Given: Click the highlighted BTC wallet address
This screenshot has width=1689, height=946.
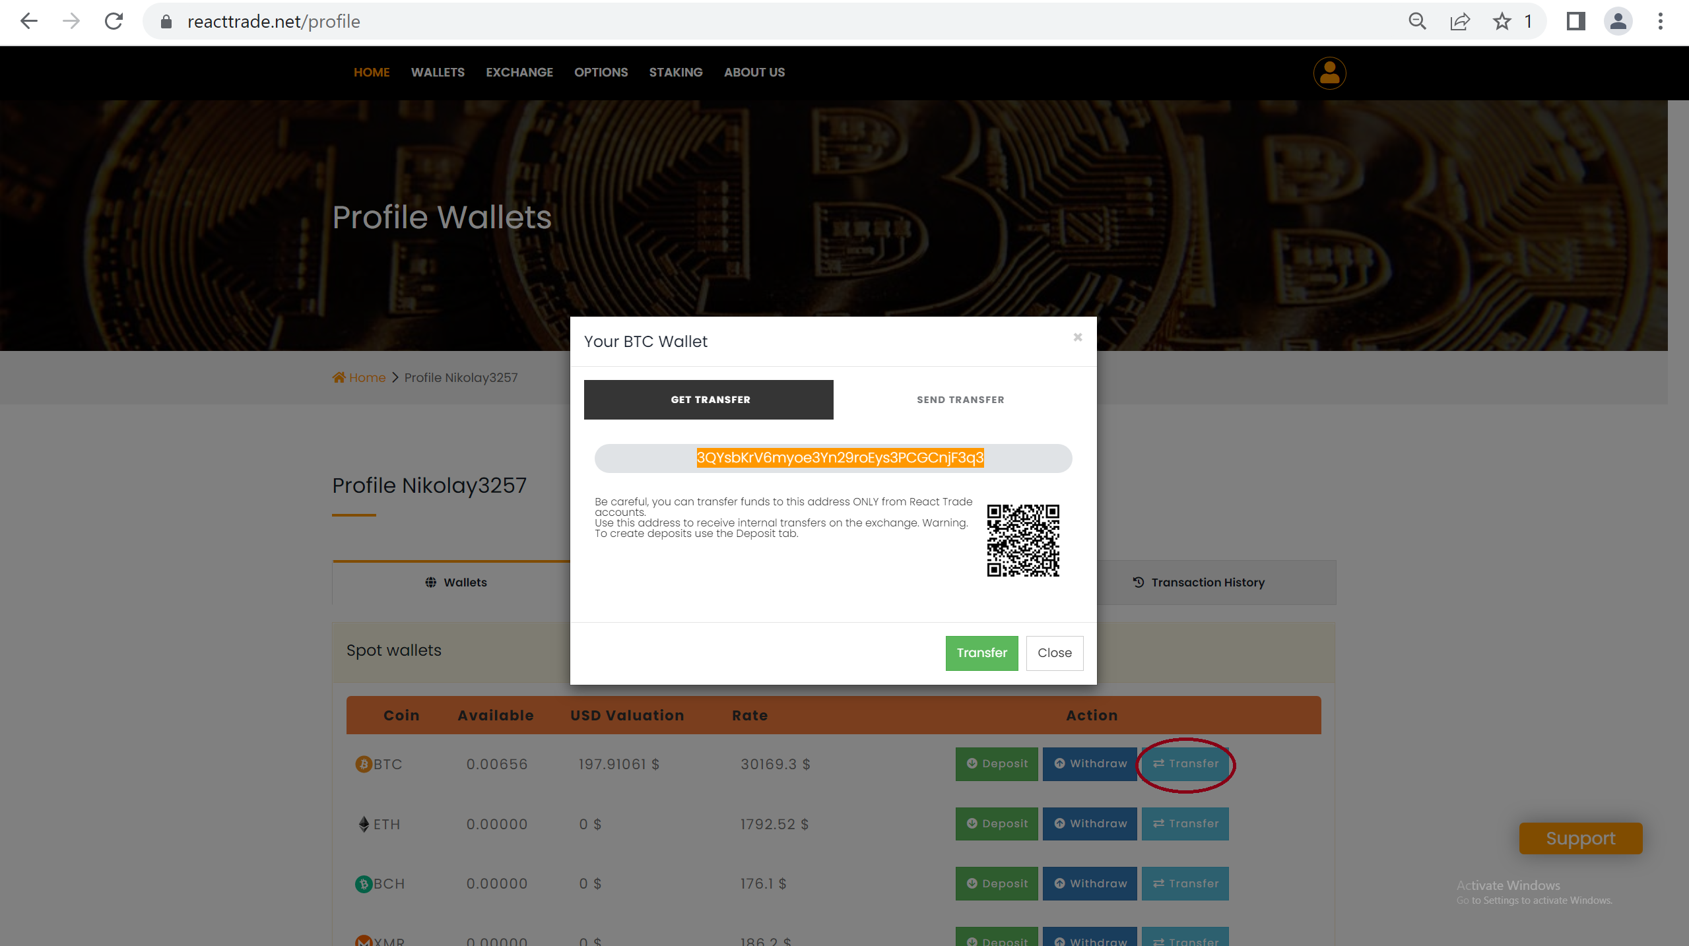Looking at the screenshot, I should coord(840,458).
